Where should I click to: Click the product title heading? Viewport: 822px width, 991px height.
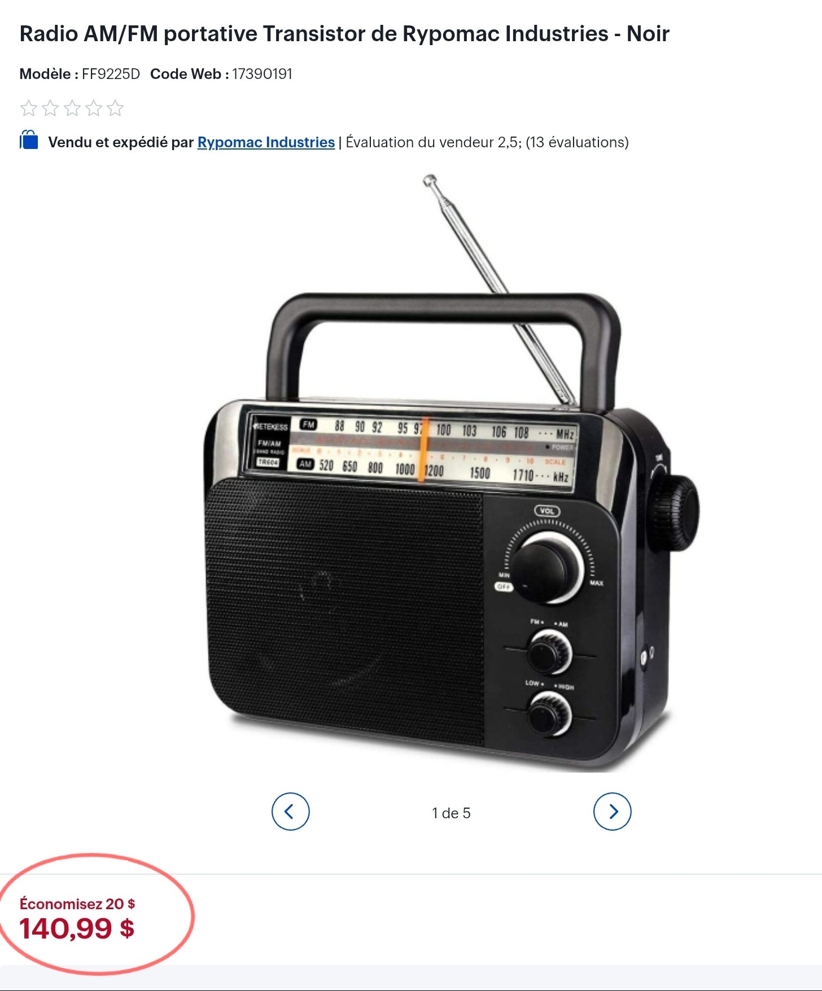tap(344, 34)
